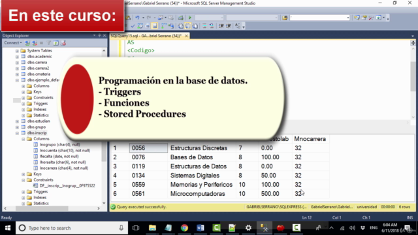Open the Connect dropdown in Object Explorer

coord(13,43)
